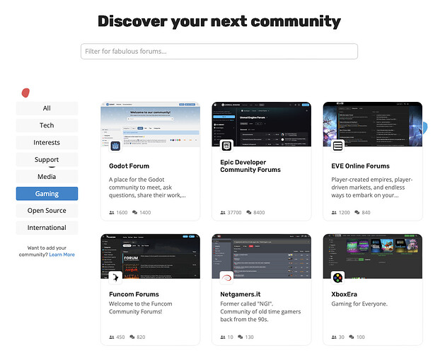Click the posts bubble icon on EVE Online card

357,212
